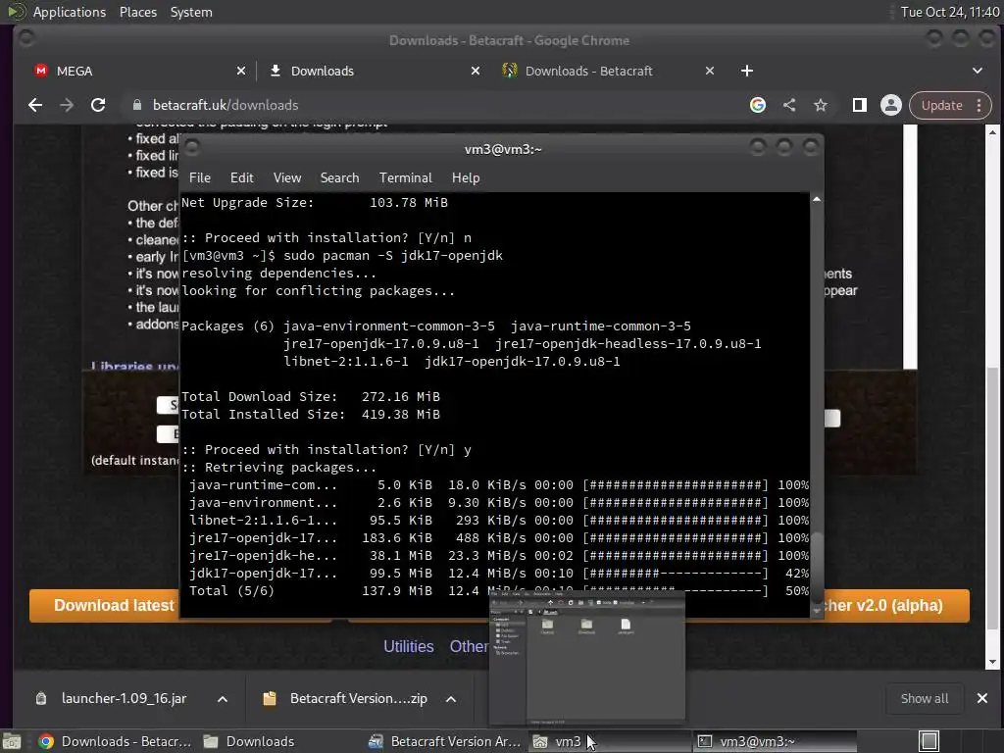The width and height of the screenshot is (1004, 753).
Task: Open terminal Help menu
Action: coord(466,178)
